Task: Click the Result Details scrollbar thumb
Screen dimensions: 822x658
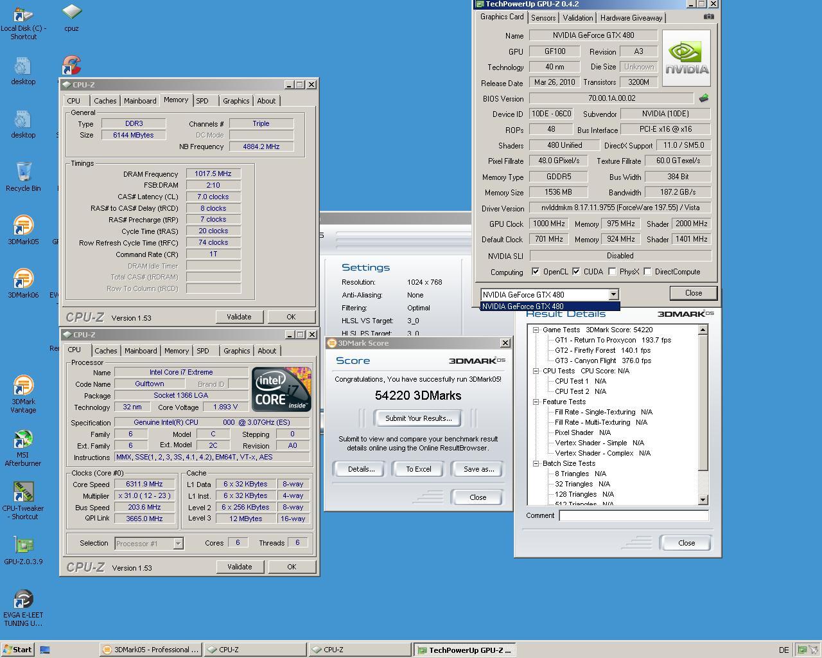Action: pyautogui.click(x=703, y=403)
